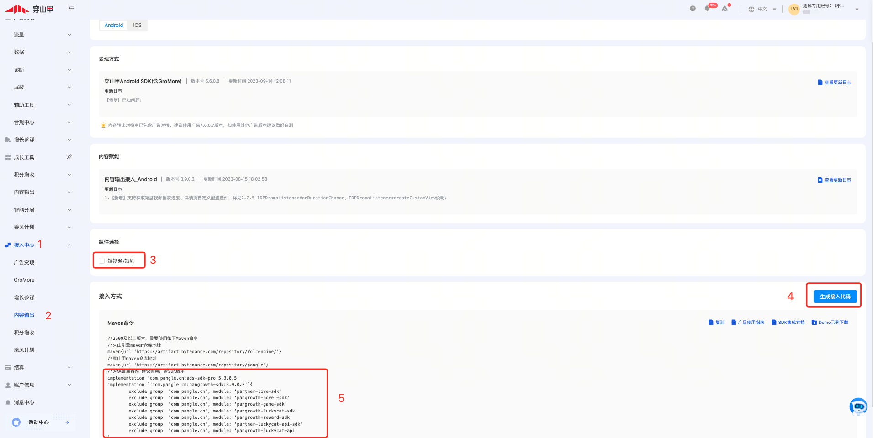873x438 pixels.
Task: Open GroMore in the sidebar
Action: tap(24, 280)
